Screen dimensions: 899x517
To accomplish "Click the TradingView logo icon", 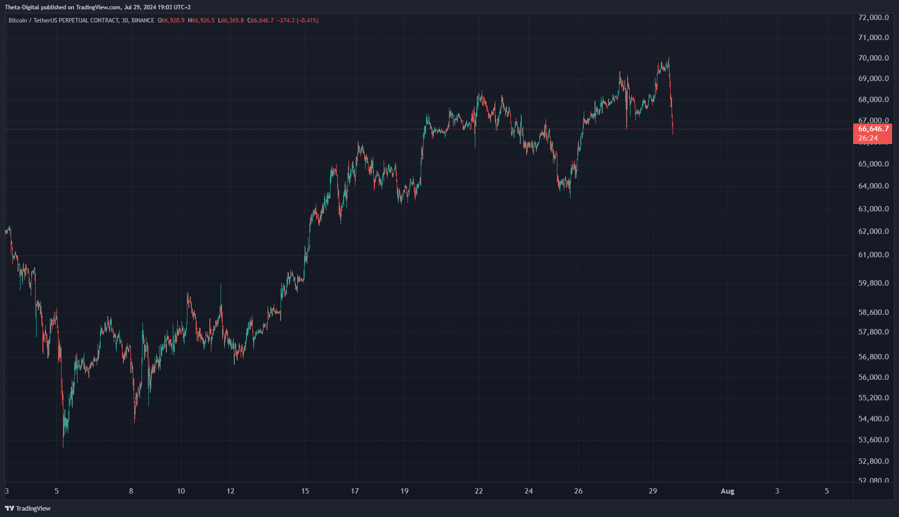I will coord(9,508).
